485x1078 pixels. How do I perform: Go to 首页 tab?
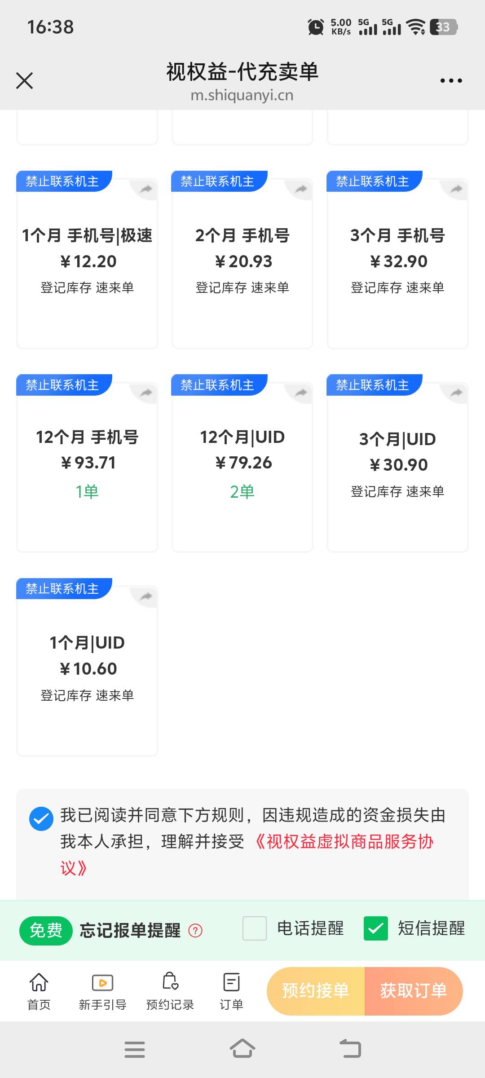click(x=39, y=991)
